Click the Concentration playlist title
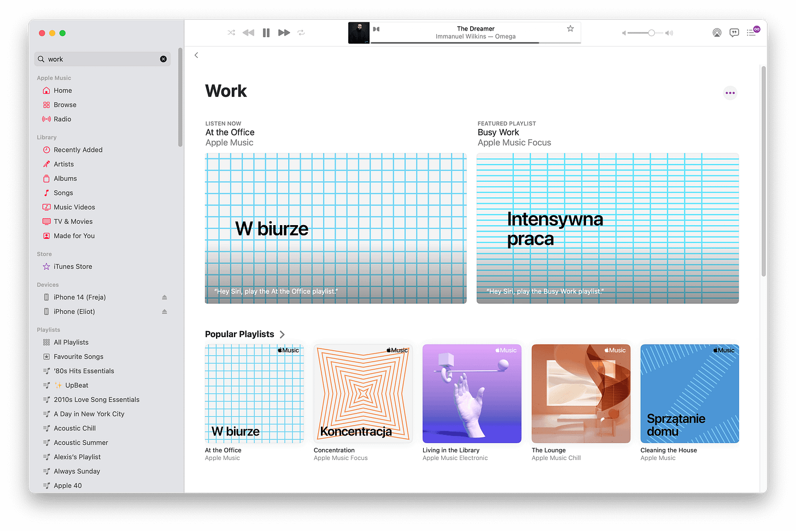This screenshot has height=531, width=796. coord(334,450)
